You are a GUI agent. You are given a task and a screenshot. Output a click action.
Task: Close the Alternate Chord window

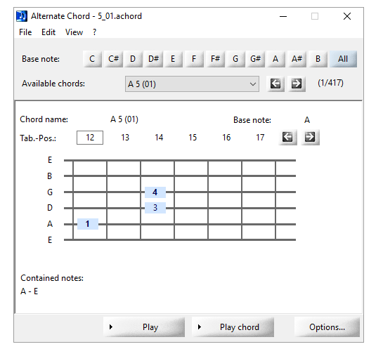coord(347,16)
